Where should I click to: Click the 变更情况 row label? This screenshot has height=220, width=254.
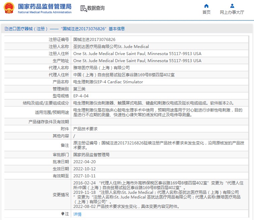[61, 195]
